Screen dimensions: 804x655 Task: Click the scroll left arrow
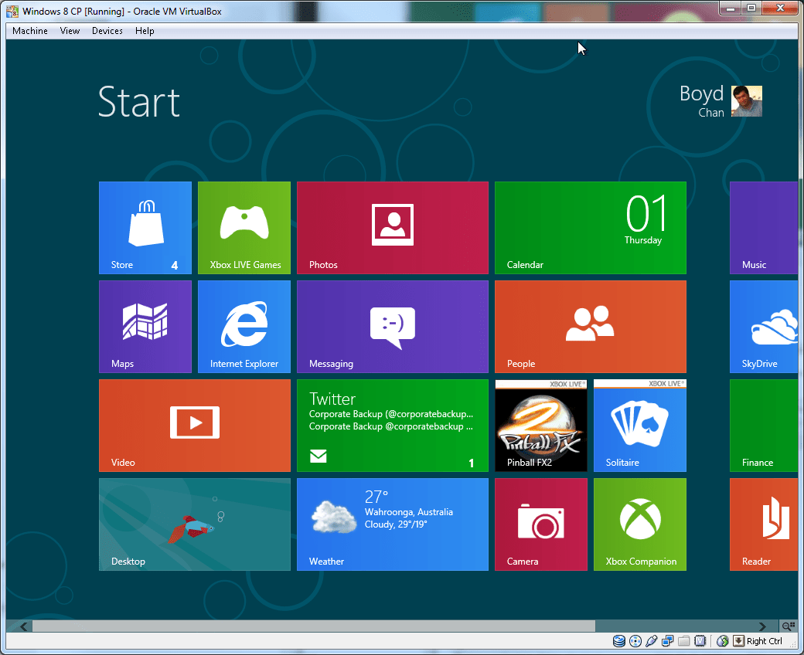pos(24,626)
